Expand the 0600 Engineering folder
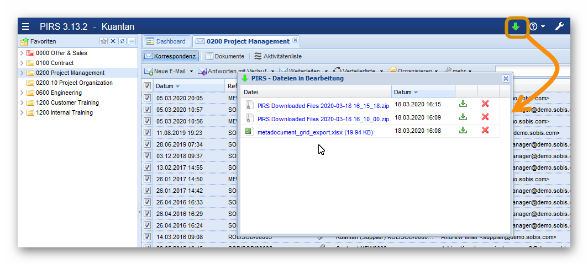 22,93
